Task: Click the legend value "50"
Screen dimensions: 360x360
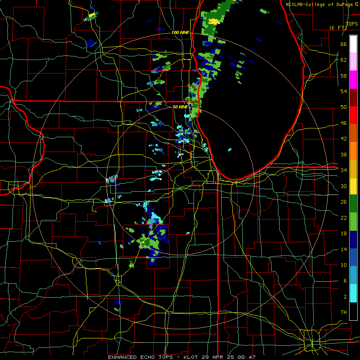Action: (x=344, y=107)
